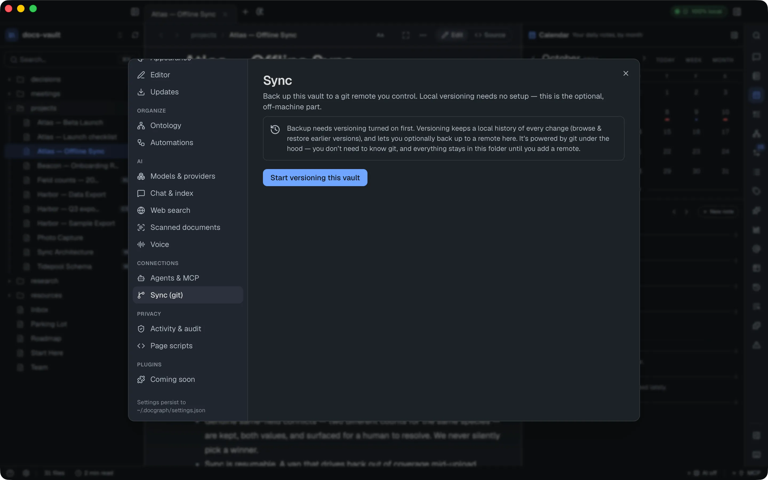Start versioning this vault
Image resolution: width=768 pixels, height=480 pixels.
click(x=315, y=177)
